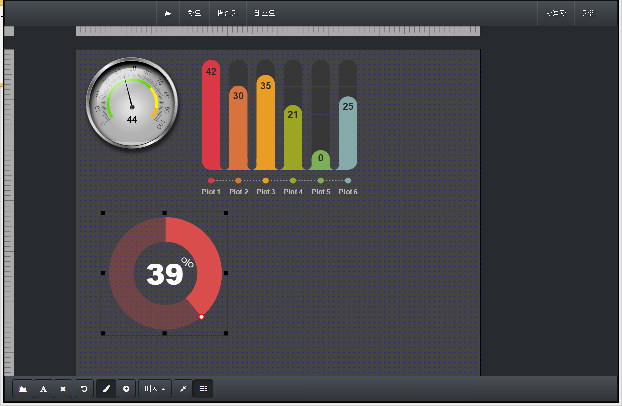Toggle the grid display icon
Screen dimensions: 622x406
coord(203,389)
